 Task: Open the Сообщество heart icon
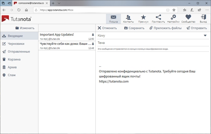[188, 19]
